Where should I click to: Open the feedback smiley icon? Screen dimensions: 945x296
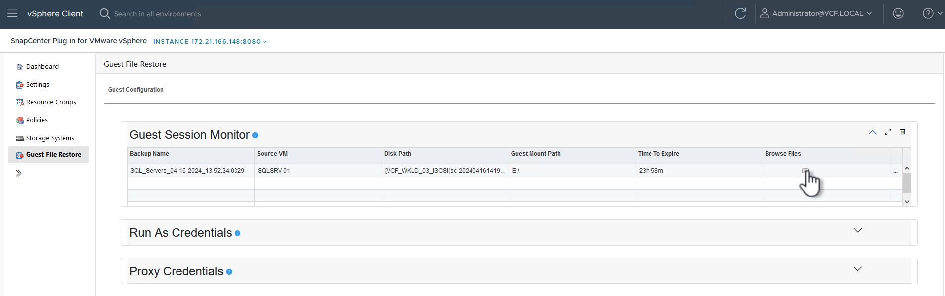pos(898,13)
